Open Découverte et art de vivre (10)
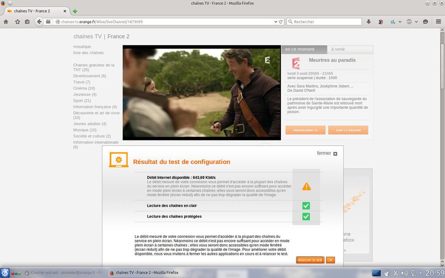 (96, 115)
